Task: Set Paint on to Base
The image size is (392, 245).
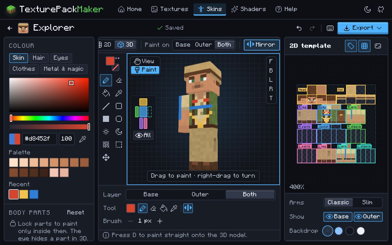Action: (x=183, y=45)
